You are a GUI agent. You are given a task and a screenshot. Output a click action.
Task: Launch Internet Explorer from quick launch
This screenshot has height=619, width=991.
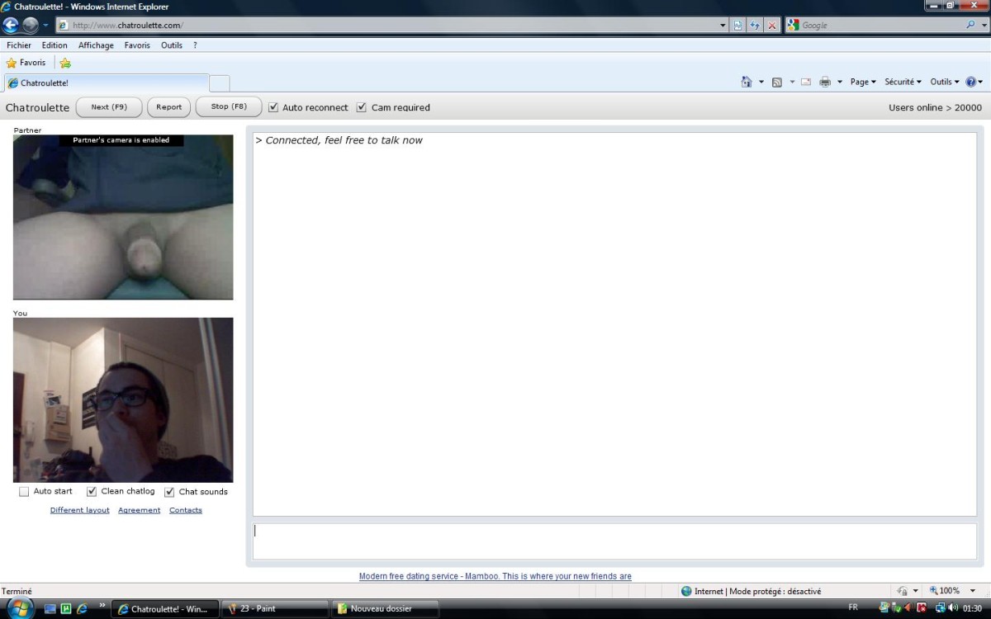[x=82, y=609]
